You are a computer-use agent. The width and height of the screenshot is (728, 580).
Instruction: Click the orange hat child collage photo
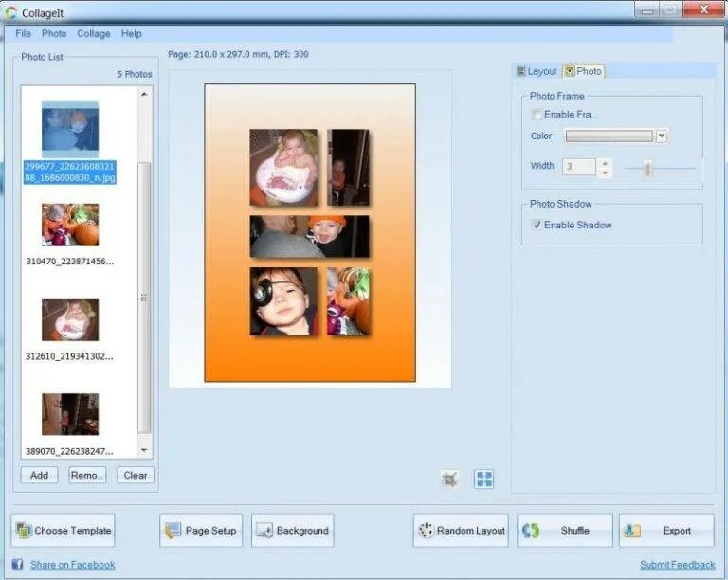[310, 236]
